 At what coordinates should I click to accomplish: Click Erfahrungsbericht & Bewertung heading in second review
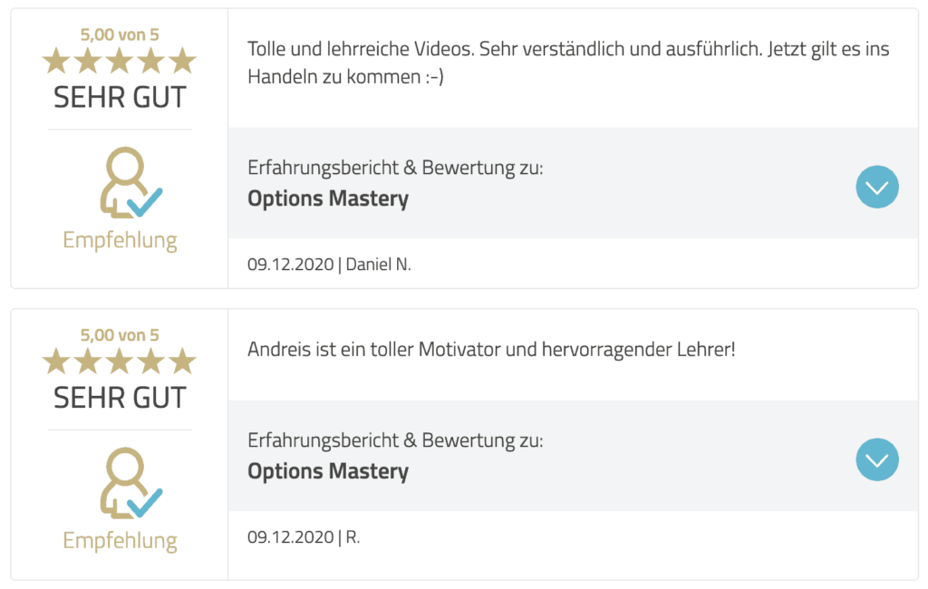point(395,440)
